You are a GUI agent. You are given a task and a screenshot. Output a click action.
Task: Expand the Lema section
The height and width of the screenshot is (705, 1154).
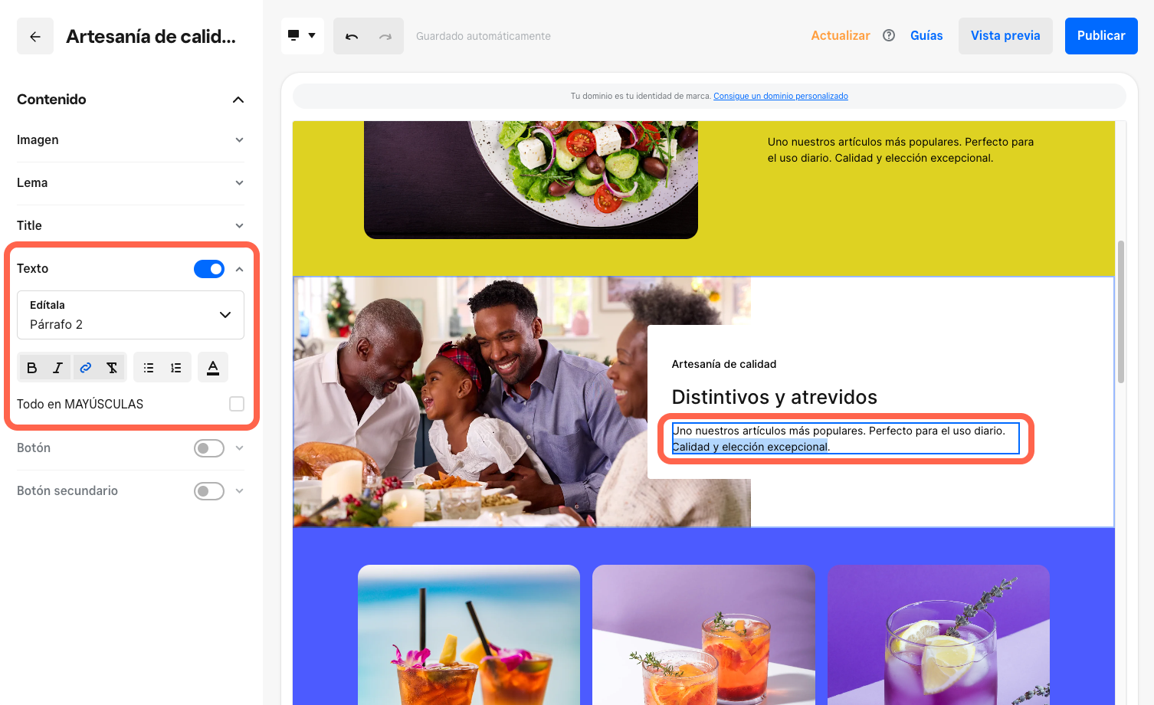click(x=239, y=183)
